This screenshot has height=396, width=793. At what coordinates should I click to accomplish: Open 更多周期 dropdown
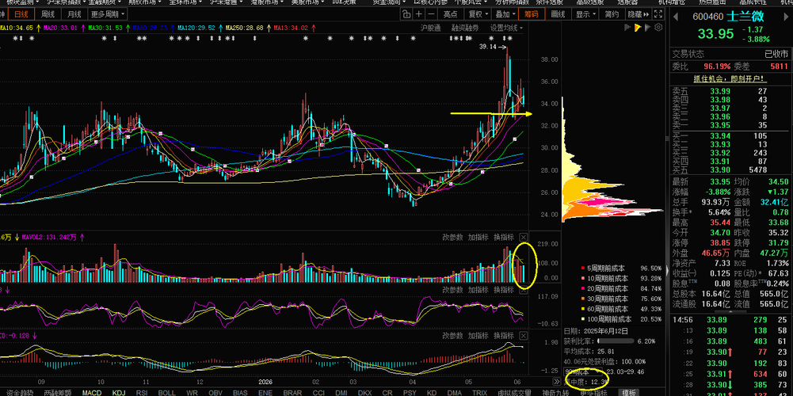click(x=108, y=14)
